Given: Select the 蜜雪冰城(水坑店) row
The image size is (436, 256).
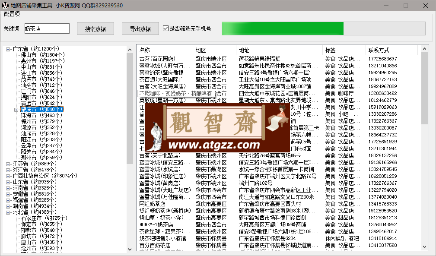Looking at the screenshot, I should tap(278, 169).
